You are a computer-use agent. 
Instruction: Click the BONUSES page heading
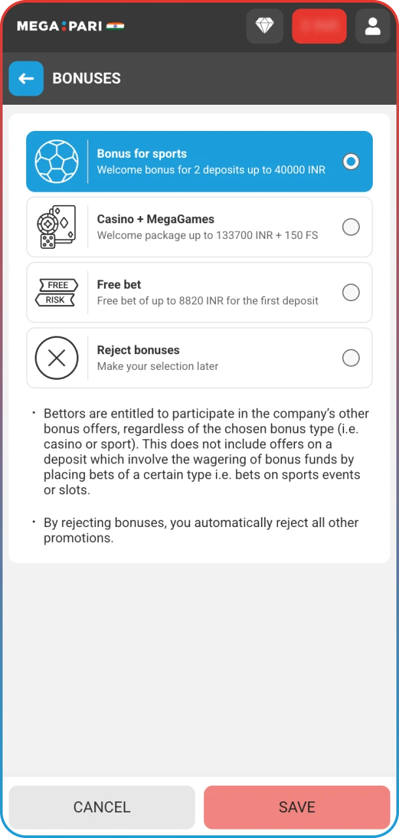point(86,79)
